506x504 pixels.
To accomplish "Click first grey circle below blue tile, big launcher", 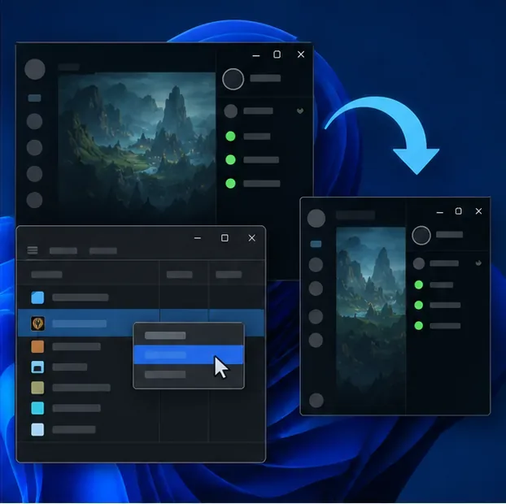I will (x=34, y=122).
